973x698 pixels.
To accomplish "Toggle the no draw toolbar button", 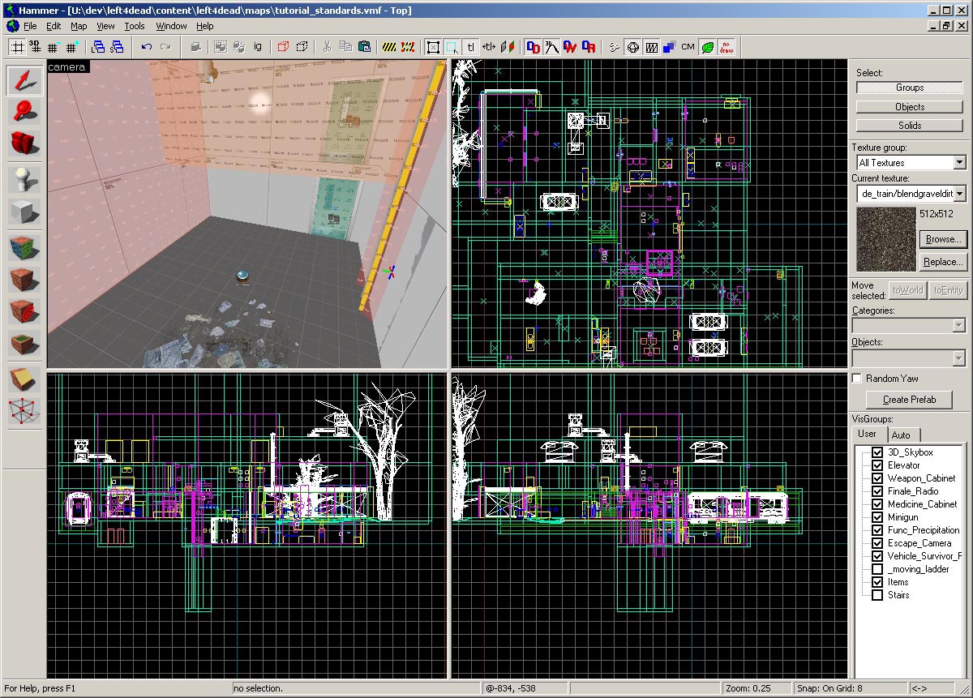I will click(x=727, y=47).
